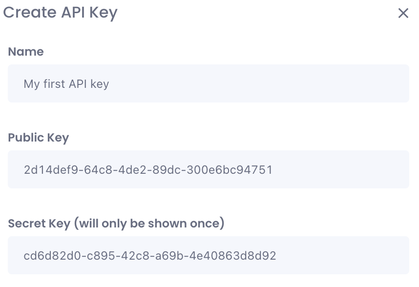Focus the Public Key text field

tap(208, 169)
